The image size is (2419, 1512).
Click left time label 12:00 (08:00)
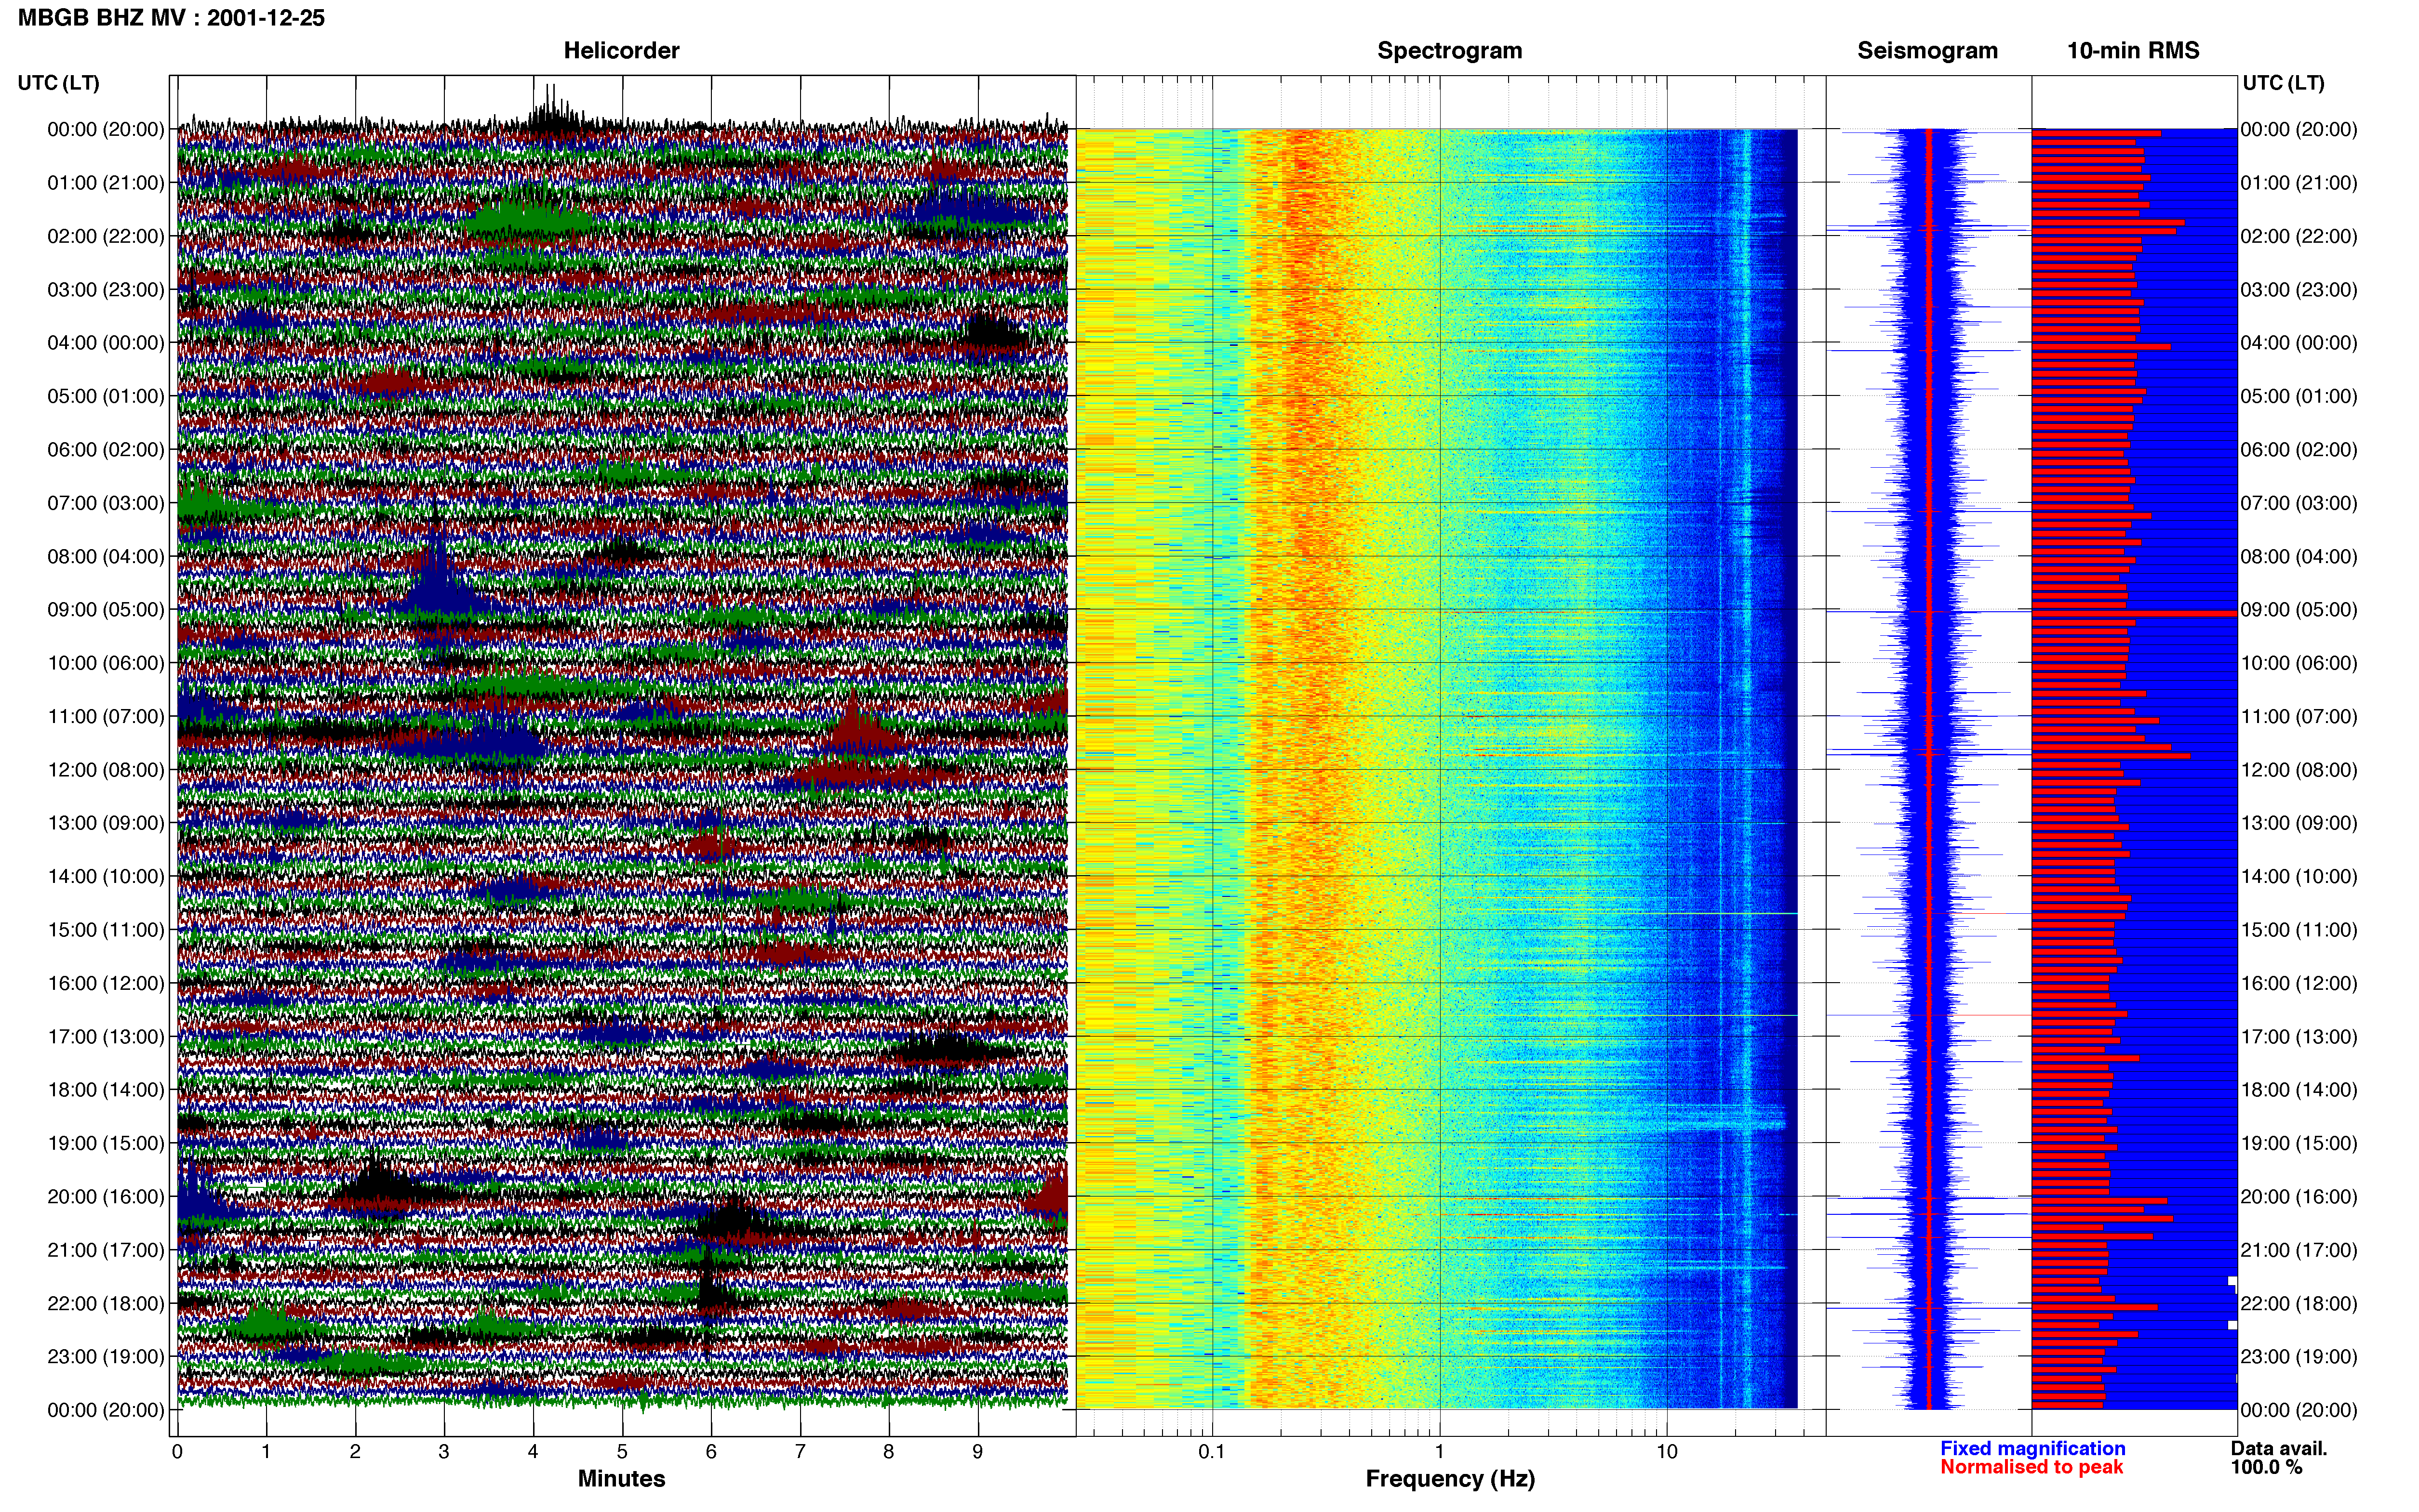coord(106,770)
